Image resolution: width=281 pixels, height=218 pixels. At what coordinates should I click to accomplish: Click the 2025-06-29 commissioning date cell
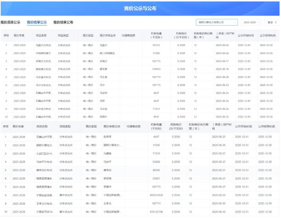pos(218,196)
